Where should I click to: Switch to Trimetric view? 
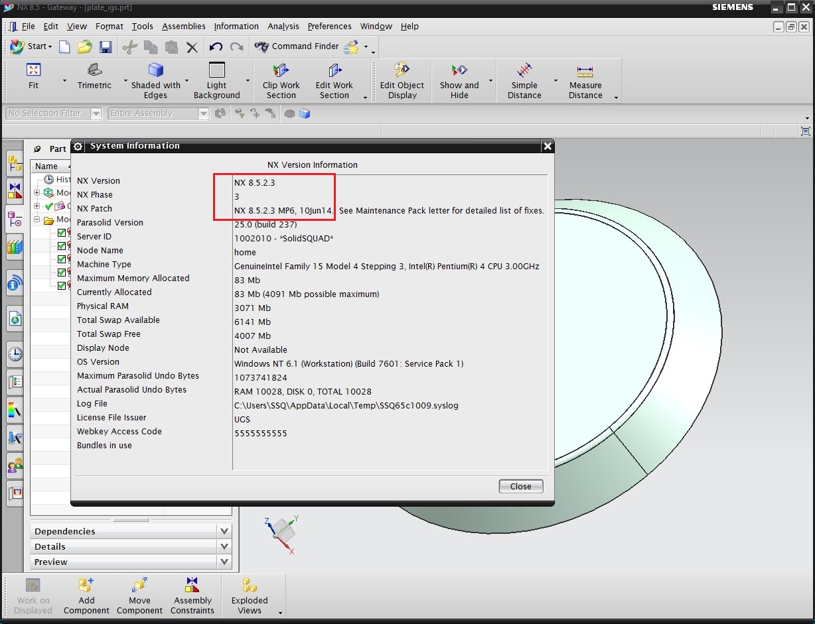pos(94,76)
